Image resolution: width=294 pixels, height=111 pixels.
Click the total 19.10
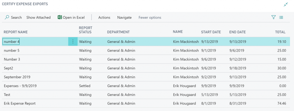click(282, 42)
